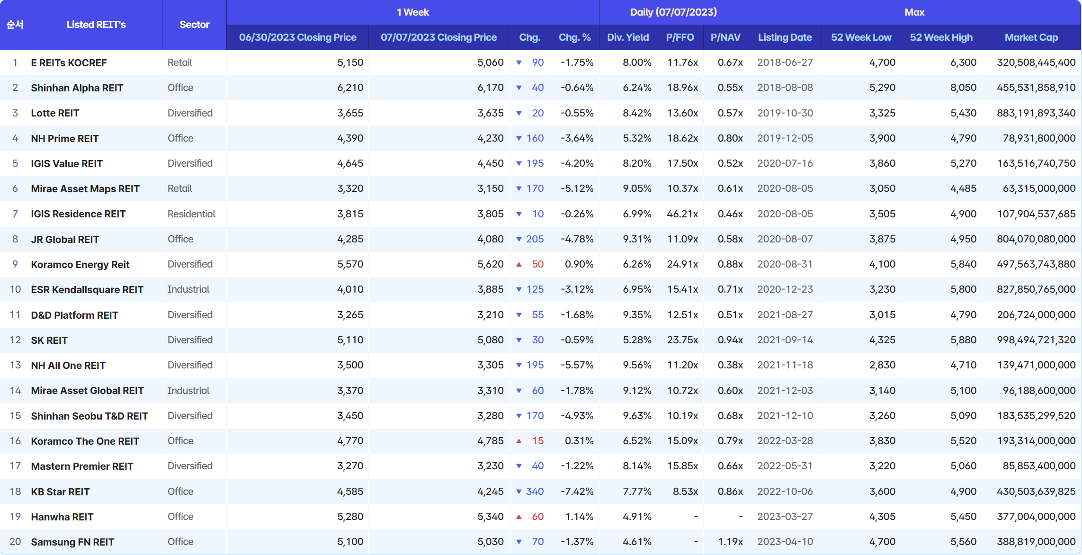
Task: Click the Sector column header
Action: pos(194,25)
